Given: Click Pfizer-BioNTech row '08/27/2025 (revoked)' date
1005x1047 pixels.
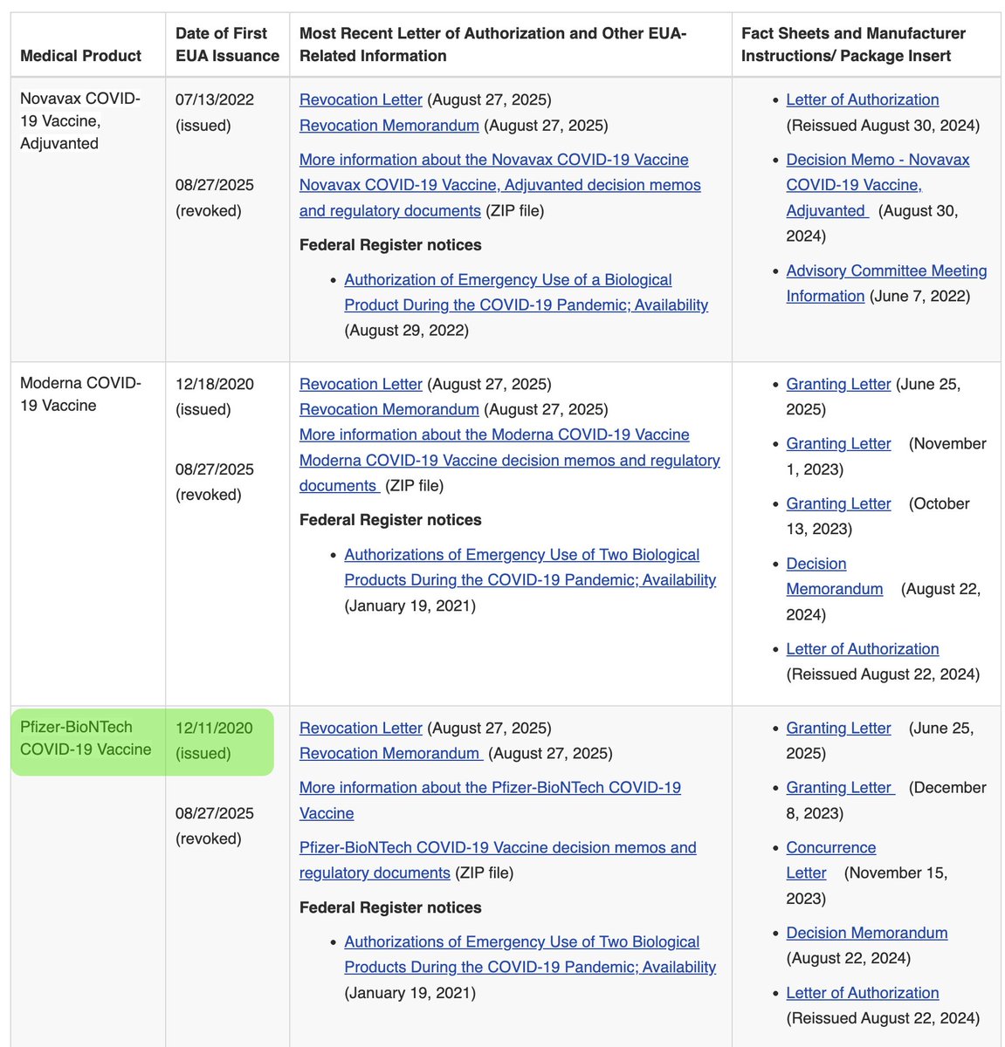Looking at the screenshot, I should pyautogui.click(x=215, y=825).
